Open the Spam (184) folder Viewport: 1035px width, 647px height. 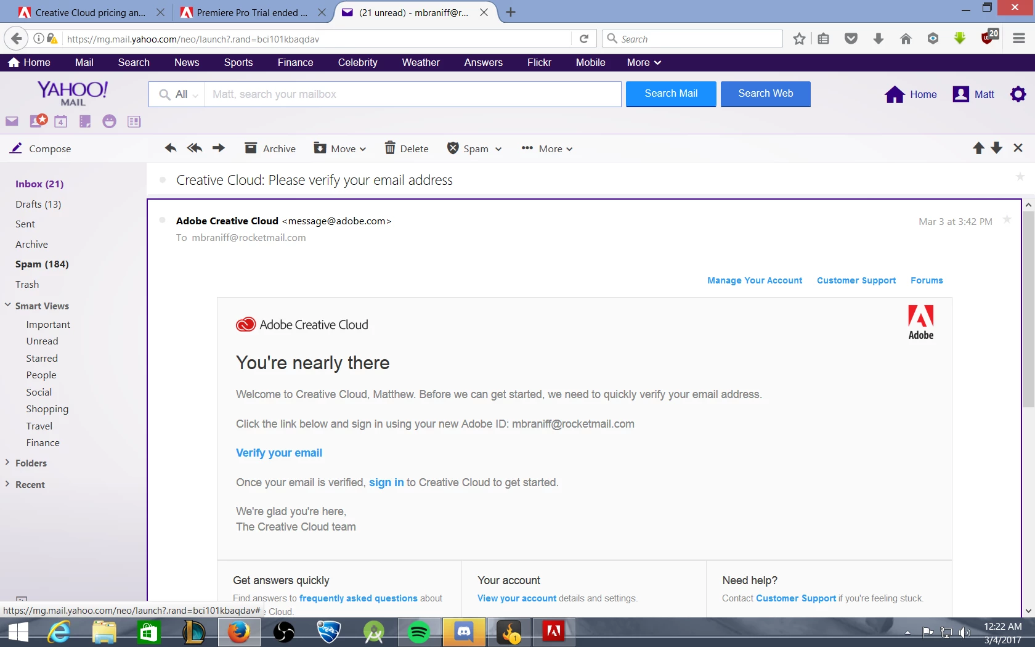click(x=42, y=264)
